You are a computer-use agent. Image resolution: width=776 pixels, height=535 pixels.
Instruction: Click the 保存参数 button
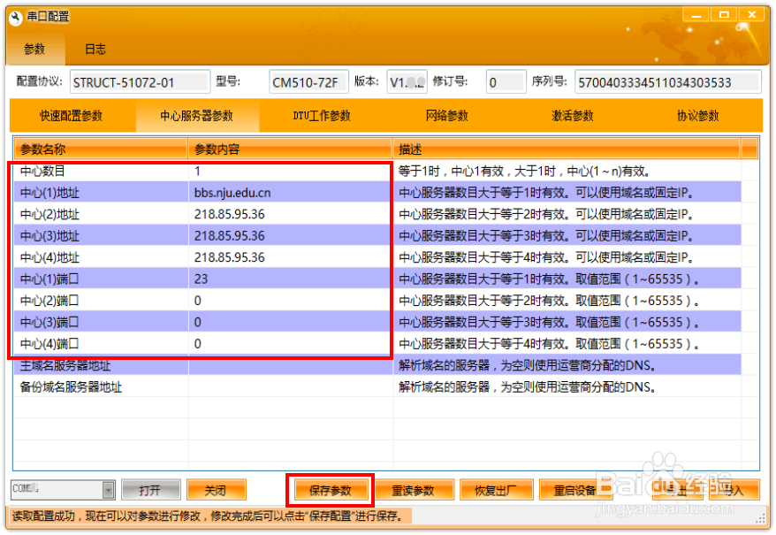(330, 489)
